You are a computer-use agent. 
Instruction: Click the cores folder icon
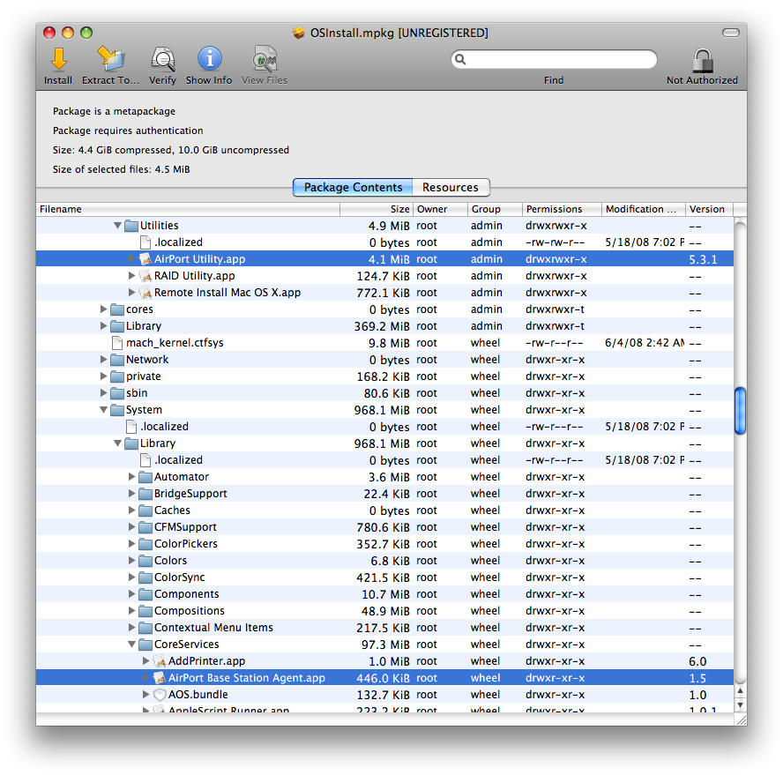pos(117,309)
